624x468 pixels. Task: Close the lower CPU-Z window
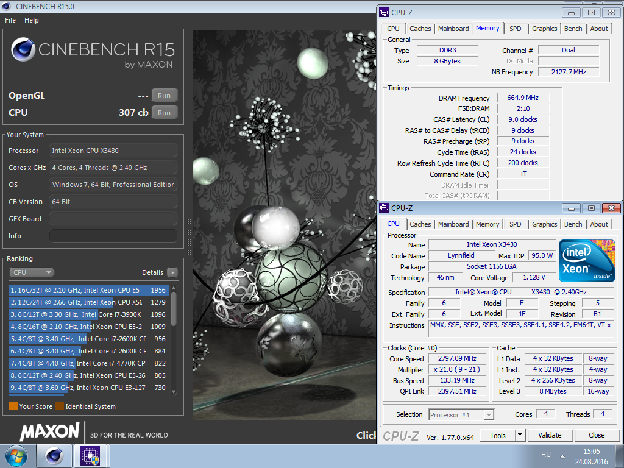(611, 208)
